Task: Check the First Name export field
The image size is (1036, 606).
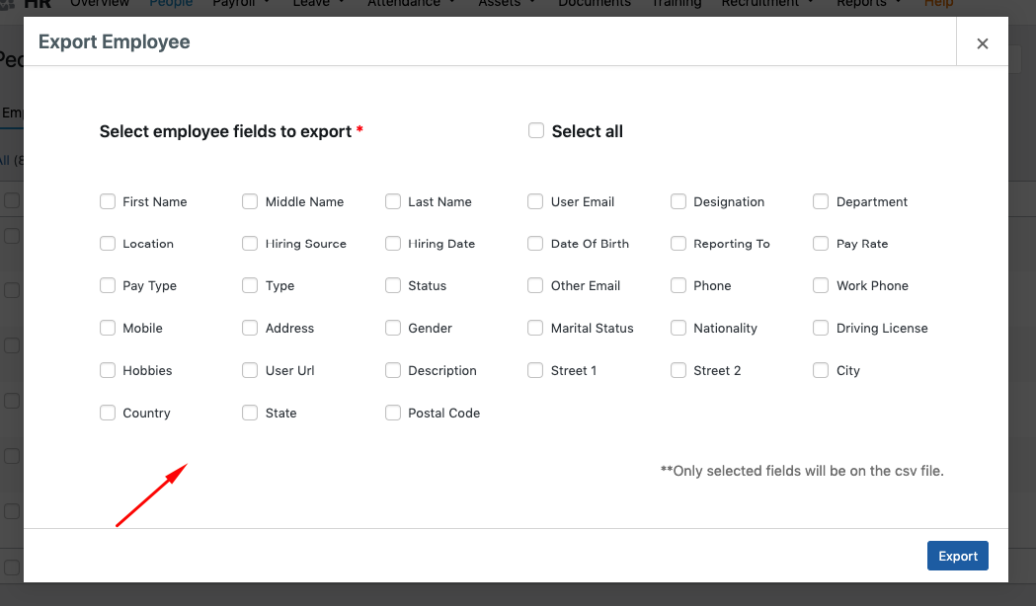Action: point(107,201)
